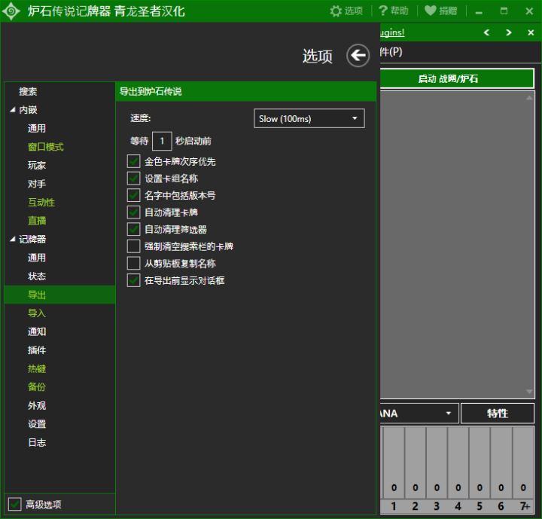Open the 速度 Slow (100ms) dropdown
The width and height of the screenshot is (542, 519).
pyautogui.click(x=309, y=119)
